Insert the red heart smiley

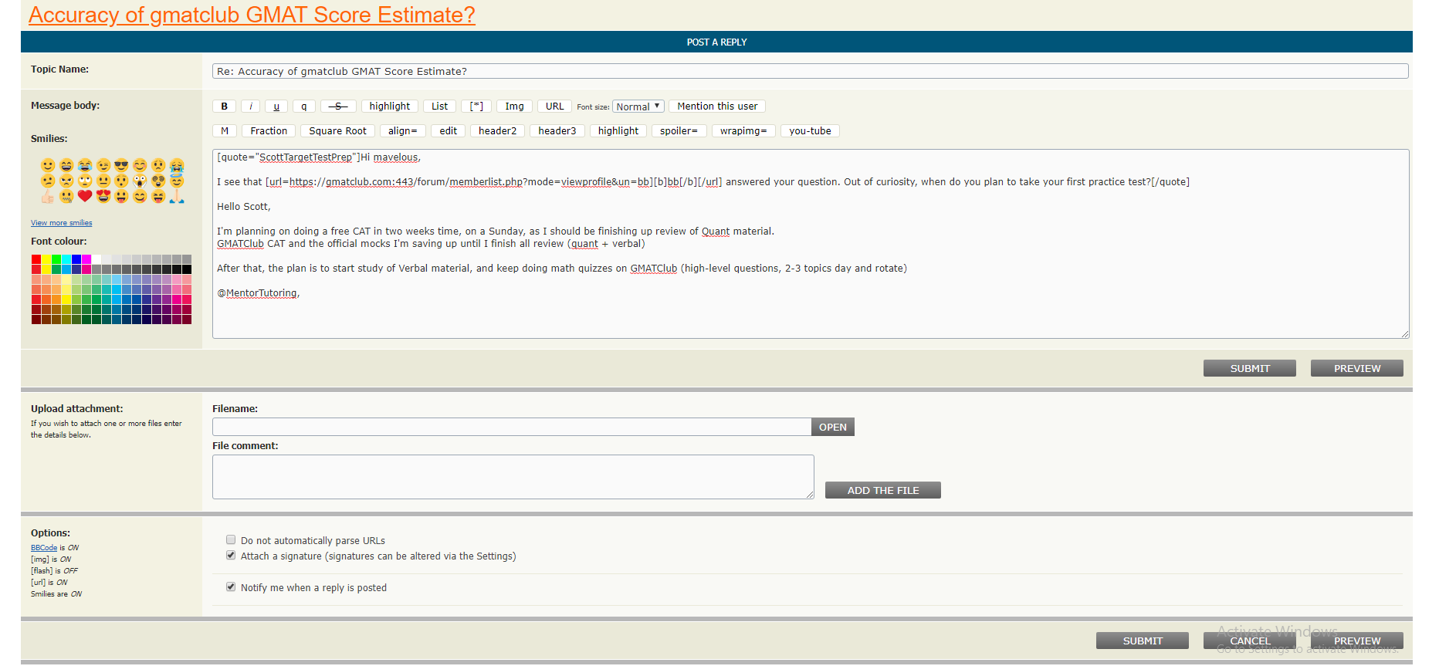click(85, 196)
